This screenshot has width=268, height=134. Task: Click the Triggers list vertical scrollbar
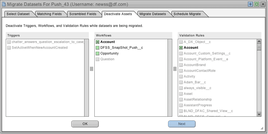(86, 78)
